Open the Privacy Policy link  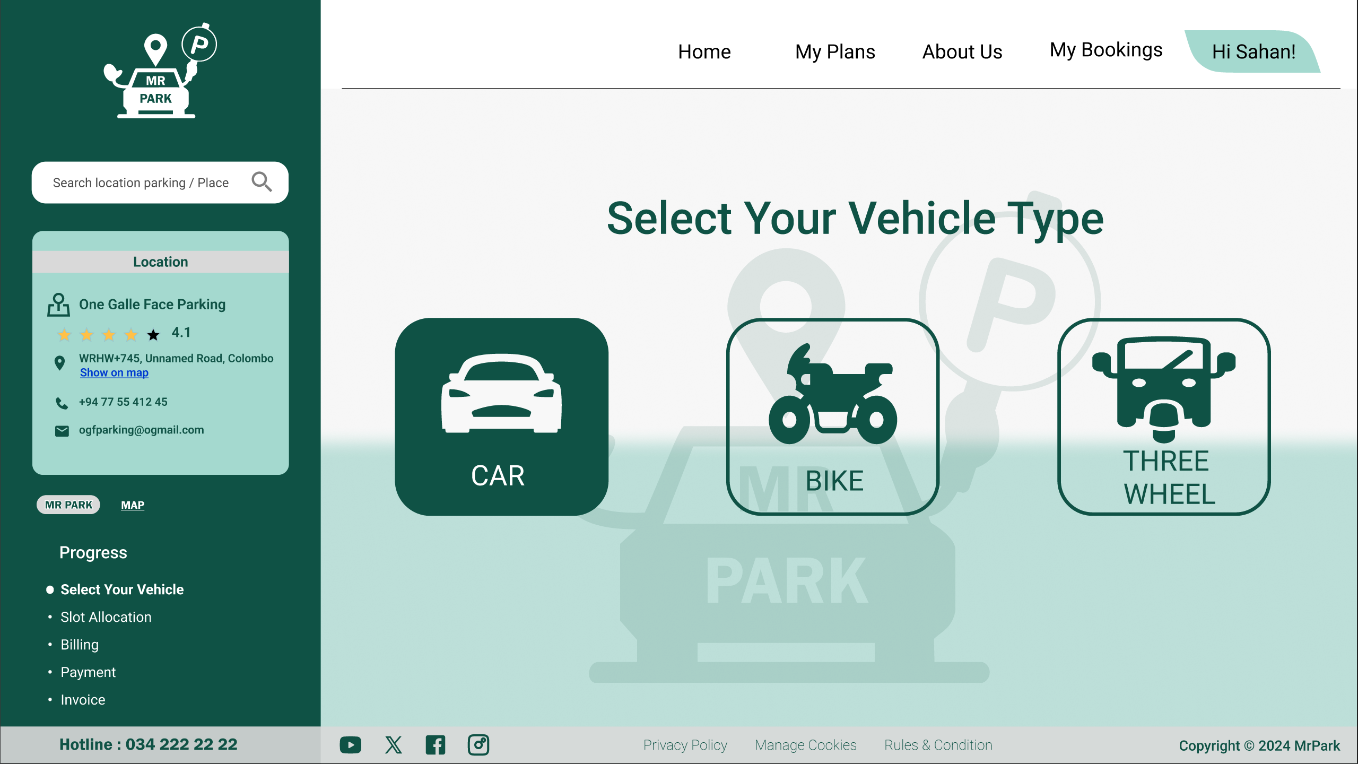685,744
